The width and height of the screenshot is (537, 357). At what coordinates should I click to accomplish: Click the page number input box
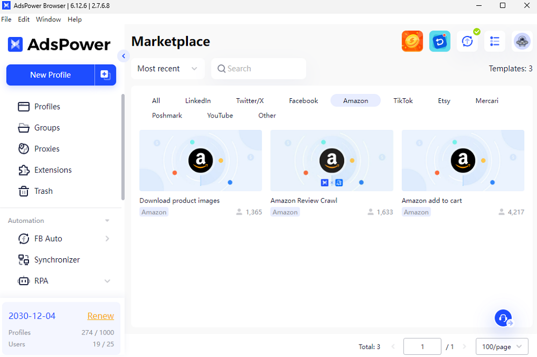[x=422, y=347]
